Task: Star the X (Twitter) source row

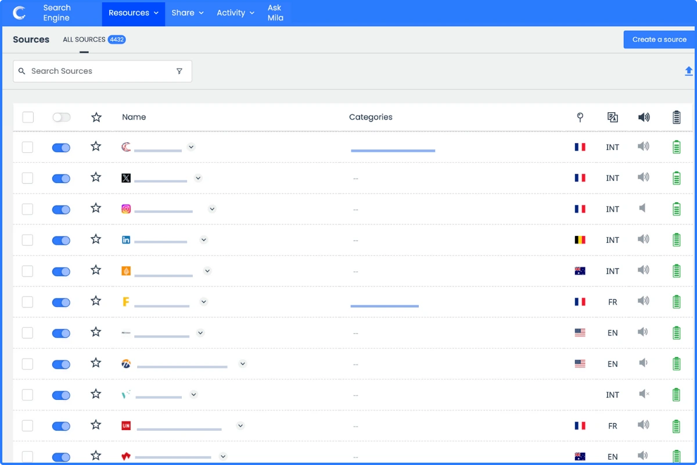Action: tap(96, 177)
